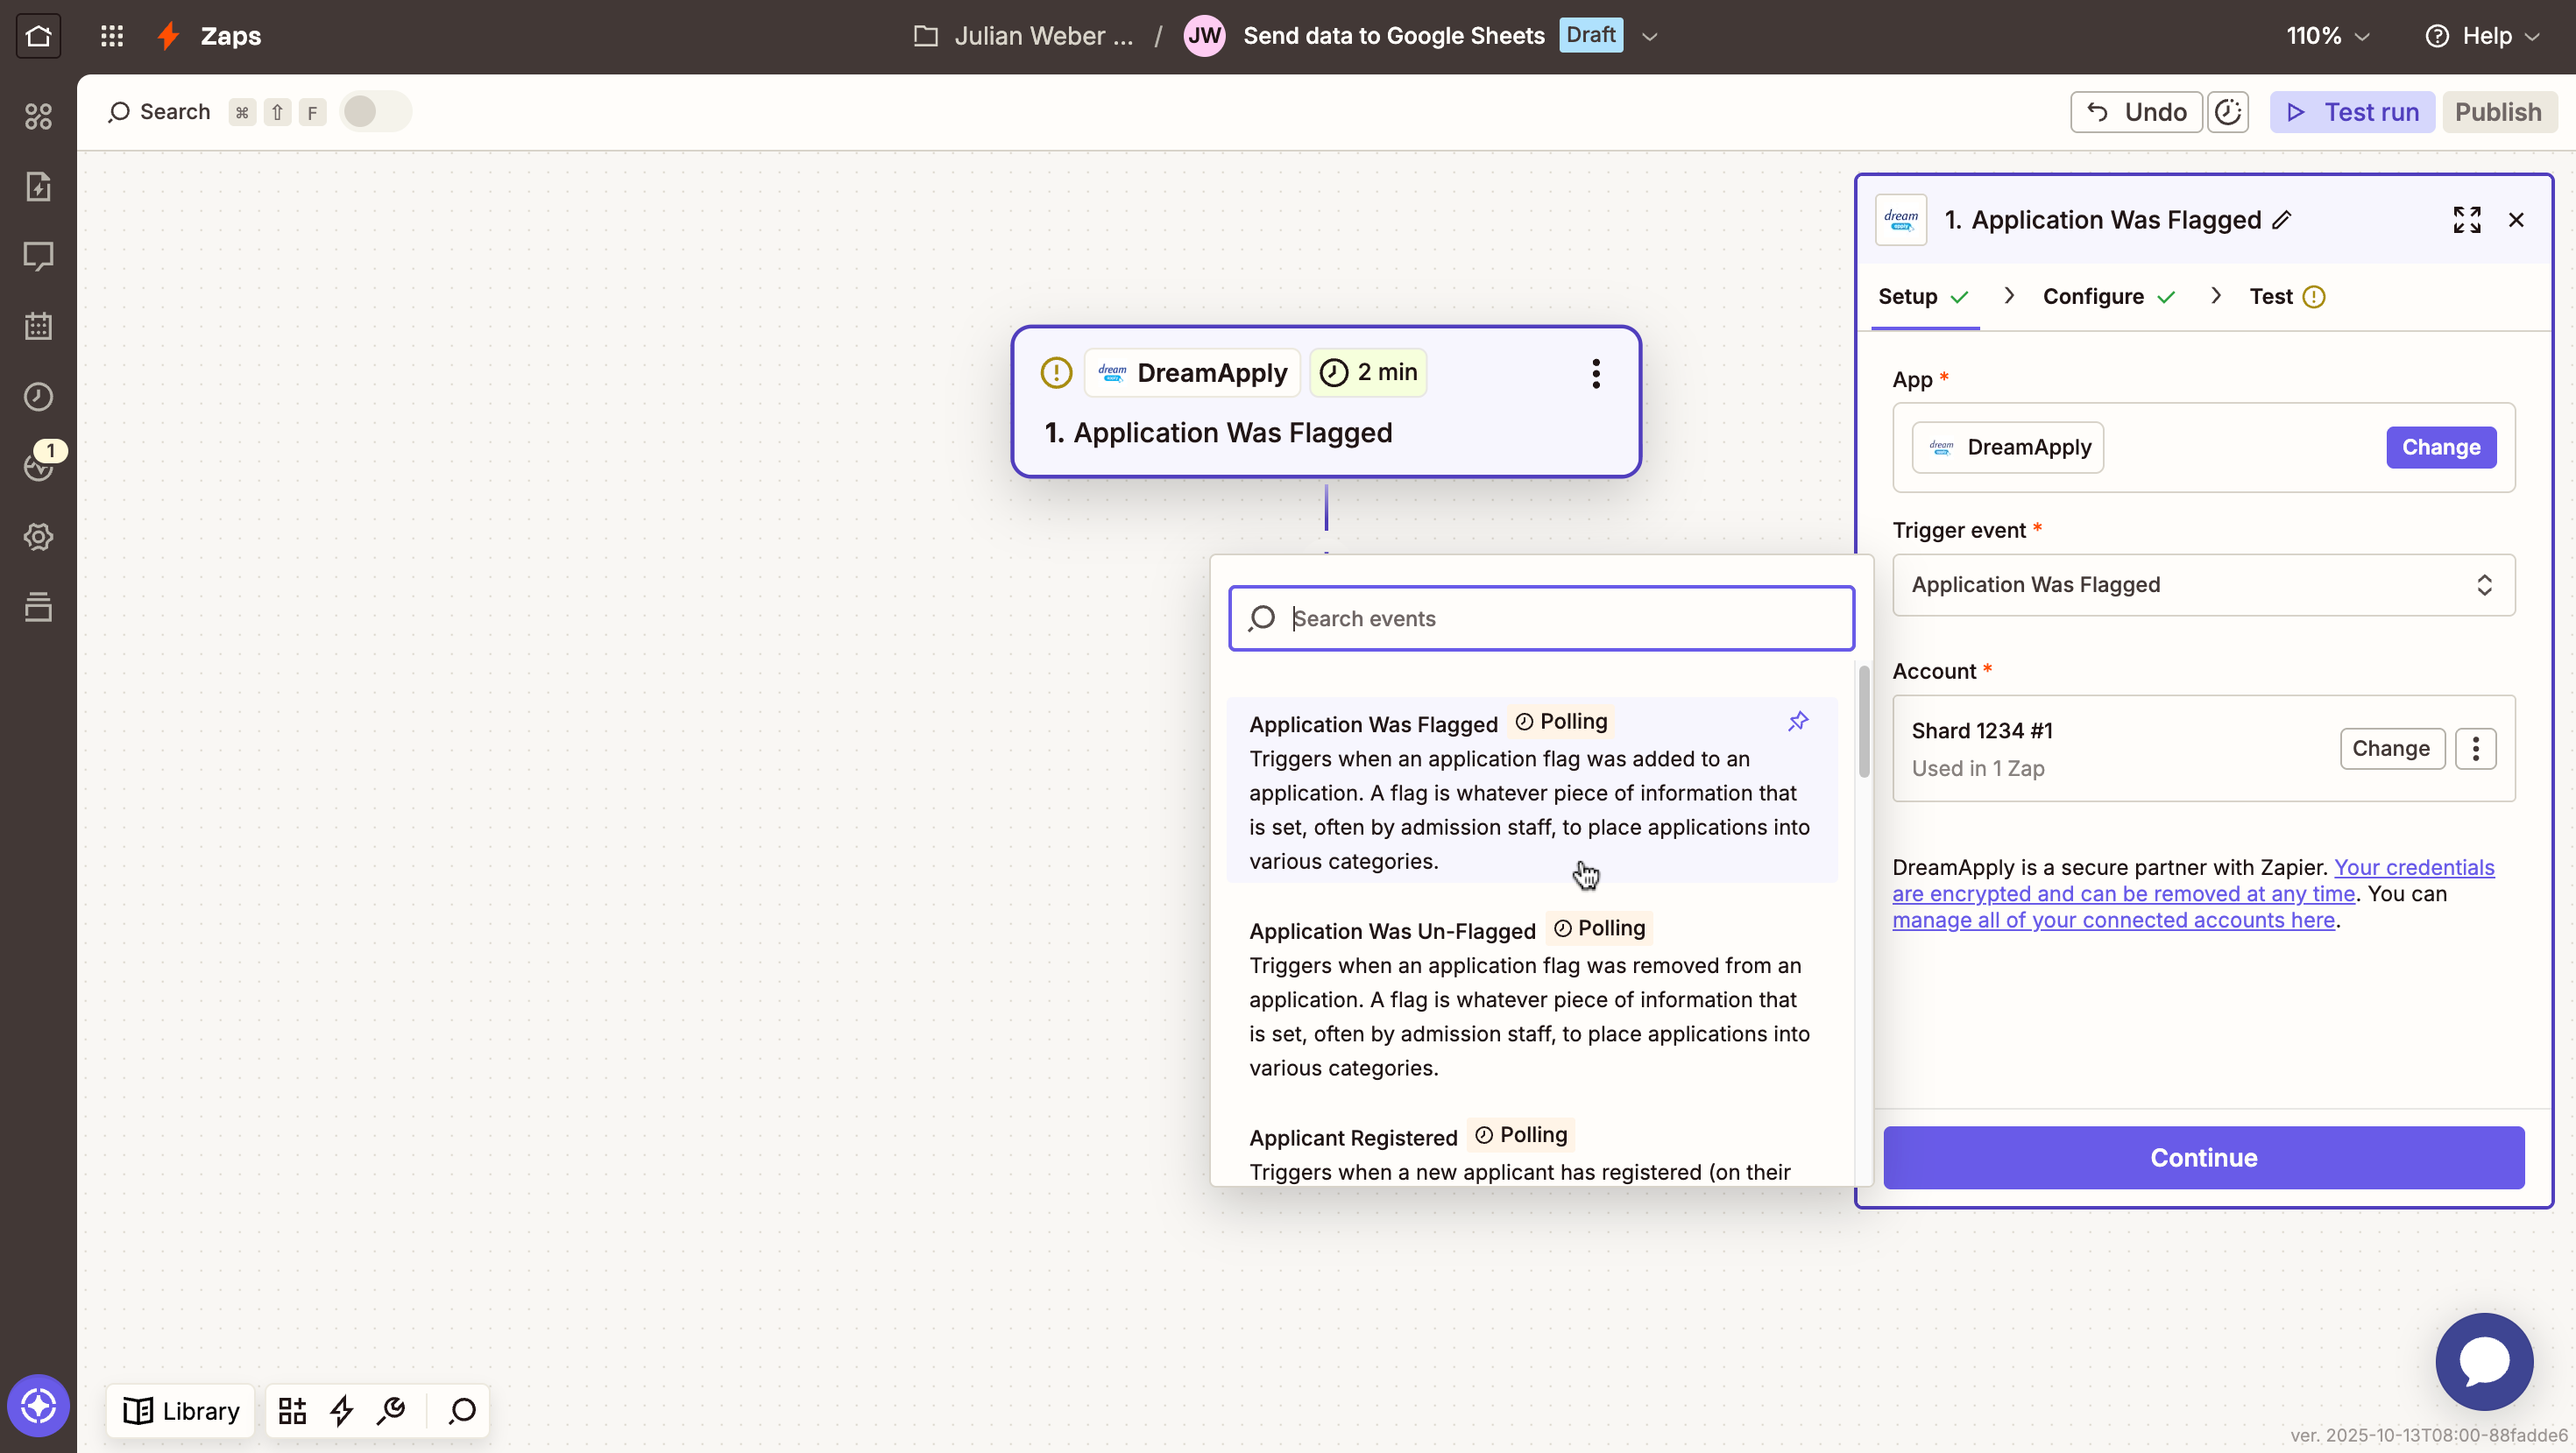Click the purple Change app button
The width and height of the screenshot is (2576, 1453).
[x=2441, y=447]
